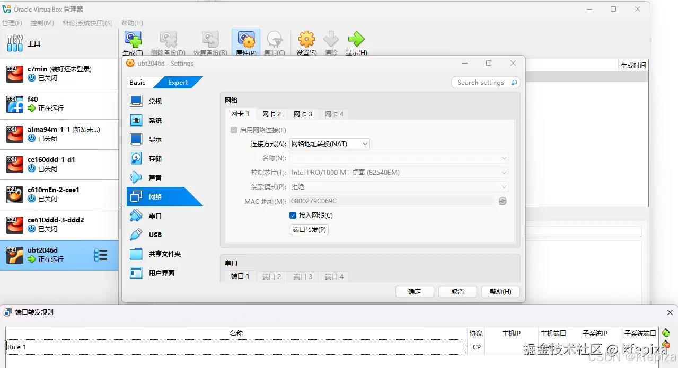Switch to Expert settings mode

178,82
